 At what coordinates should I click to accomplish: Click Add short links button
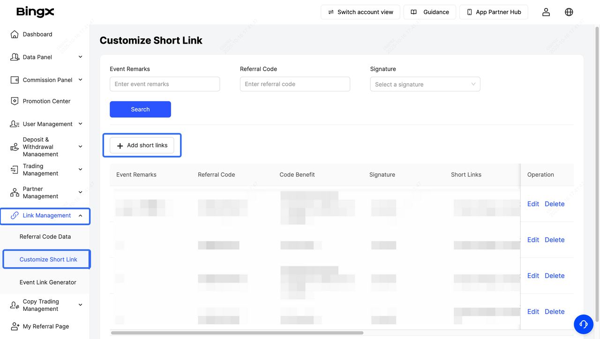(142, 145)
